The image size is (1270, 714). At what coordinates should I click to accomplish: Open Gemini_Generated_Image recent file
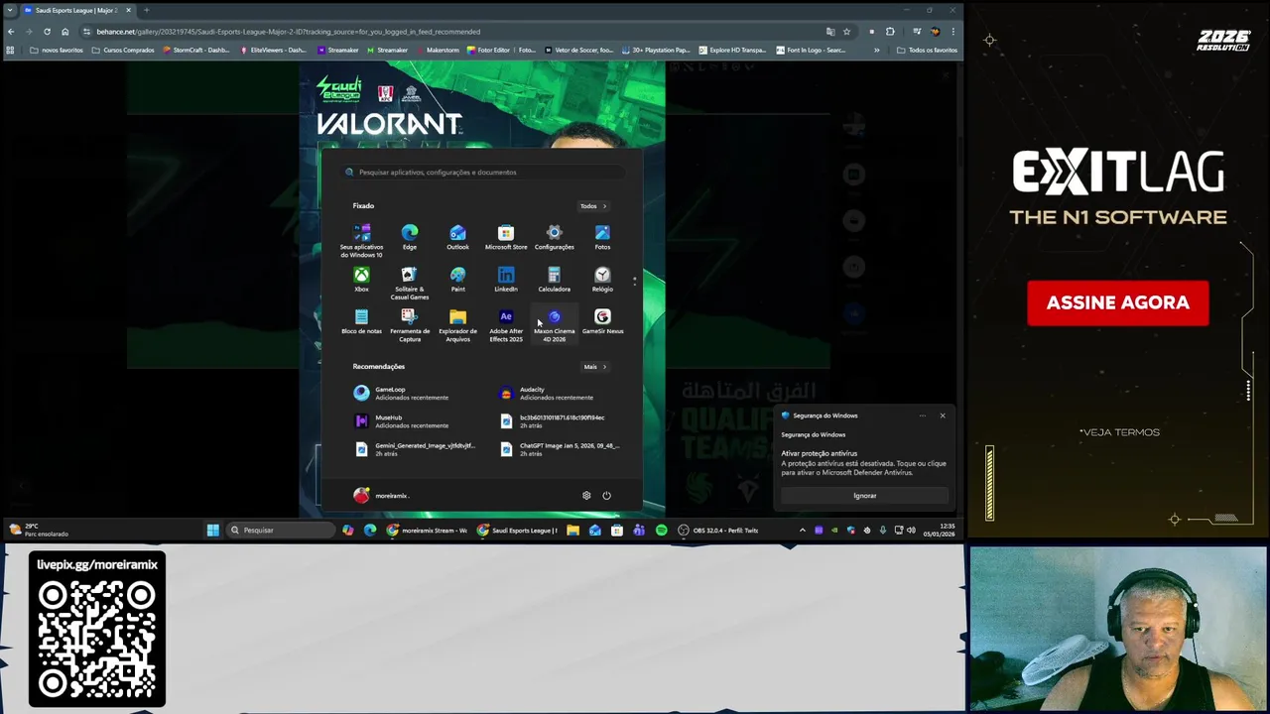click(415, 449)
